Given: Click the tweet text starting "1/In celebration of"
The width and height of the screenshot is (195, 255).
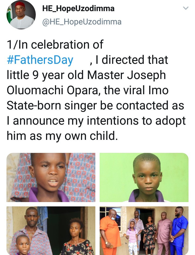Looking at the screenshot, I should [x=55, y=45].
